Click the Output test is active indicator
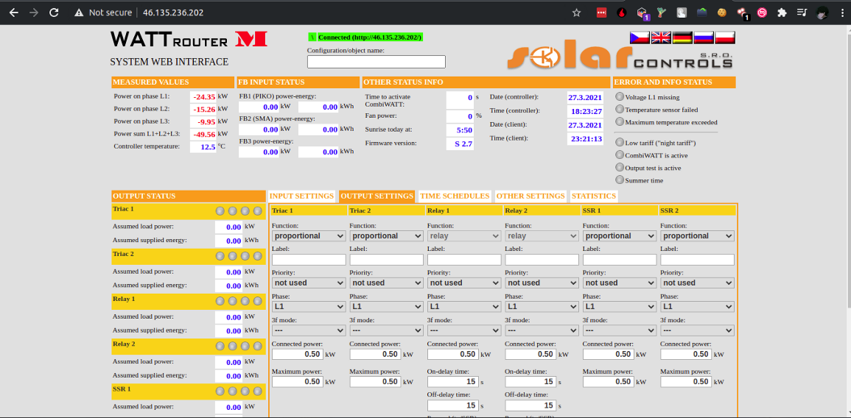Image resolution: width=851 pixels, height=418 pixels. (x=620, y=168)
